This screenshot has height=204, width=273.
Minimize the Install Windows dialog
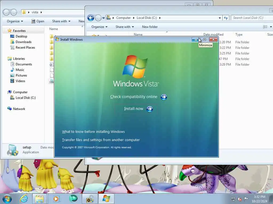pos(196,40)
